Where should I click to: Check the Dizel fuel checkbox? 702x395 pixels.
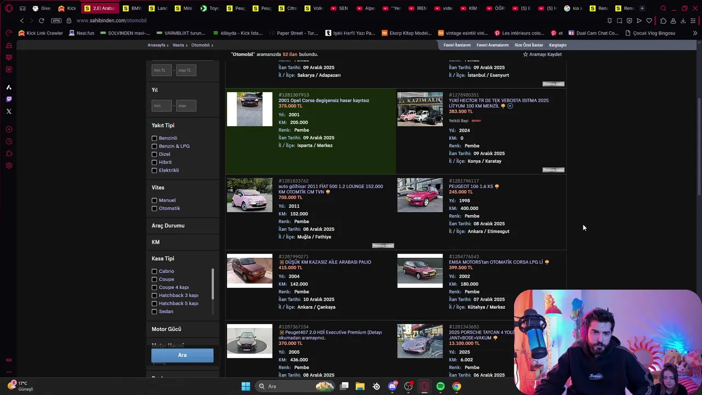coord(154,154)
